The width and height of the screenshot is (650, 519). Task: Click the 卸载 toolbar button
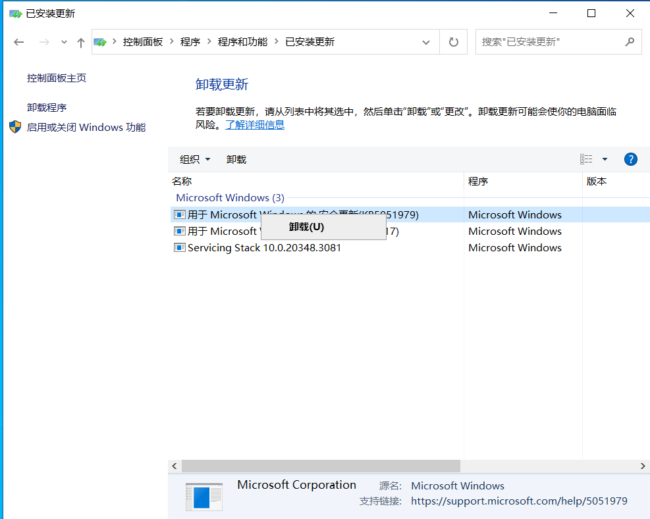tap(236, 159)
